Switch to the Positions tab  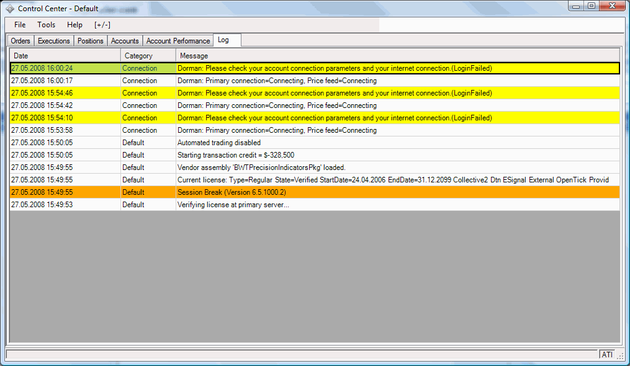tap(91, 41)
